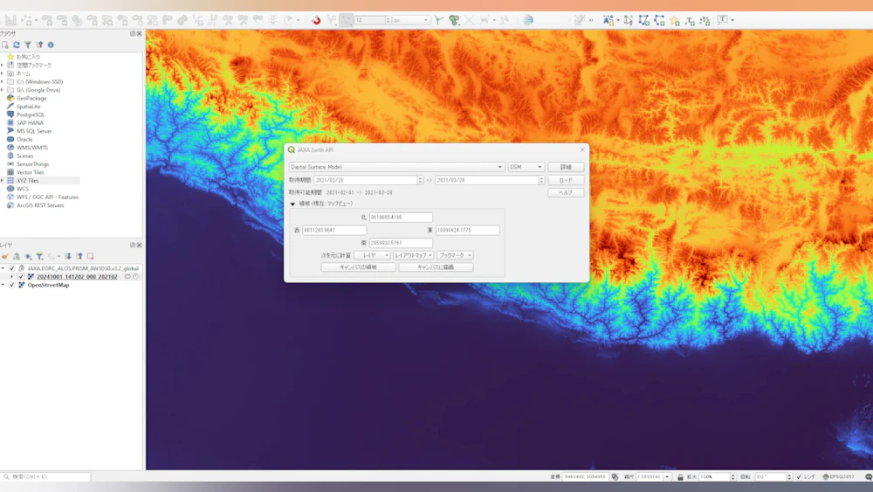Toggle the render checkbox in status bar
This screenshot has height=492, width=873.
coord(799,477)
